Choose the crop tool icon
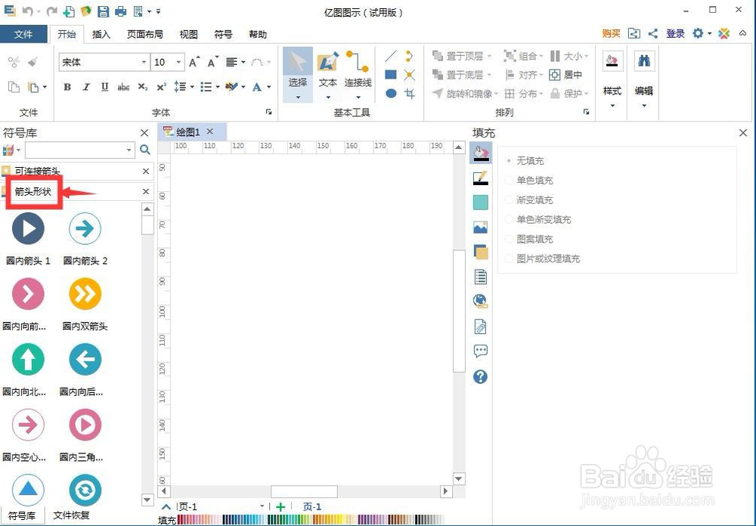 tap(410, 93)
